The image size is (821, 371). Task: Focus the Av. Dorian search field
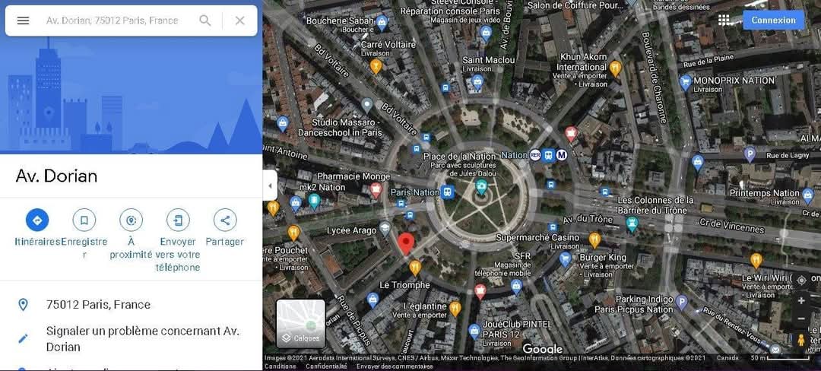(x=112, y=21)
